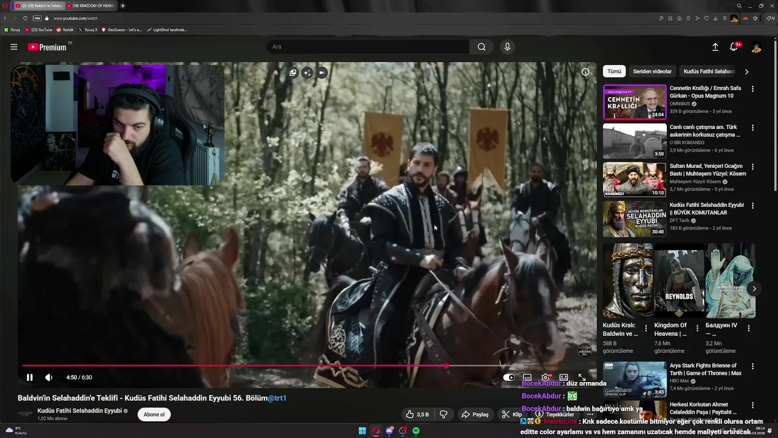
Task: Open the video settings gear
Action: click(545, 377)
